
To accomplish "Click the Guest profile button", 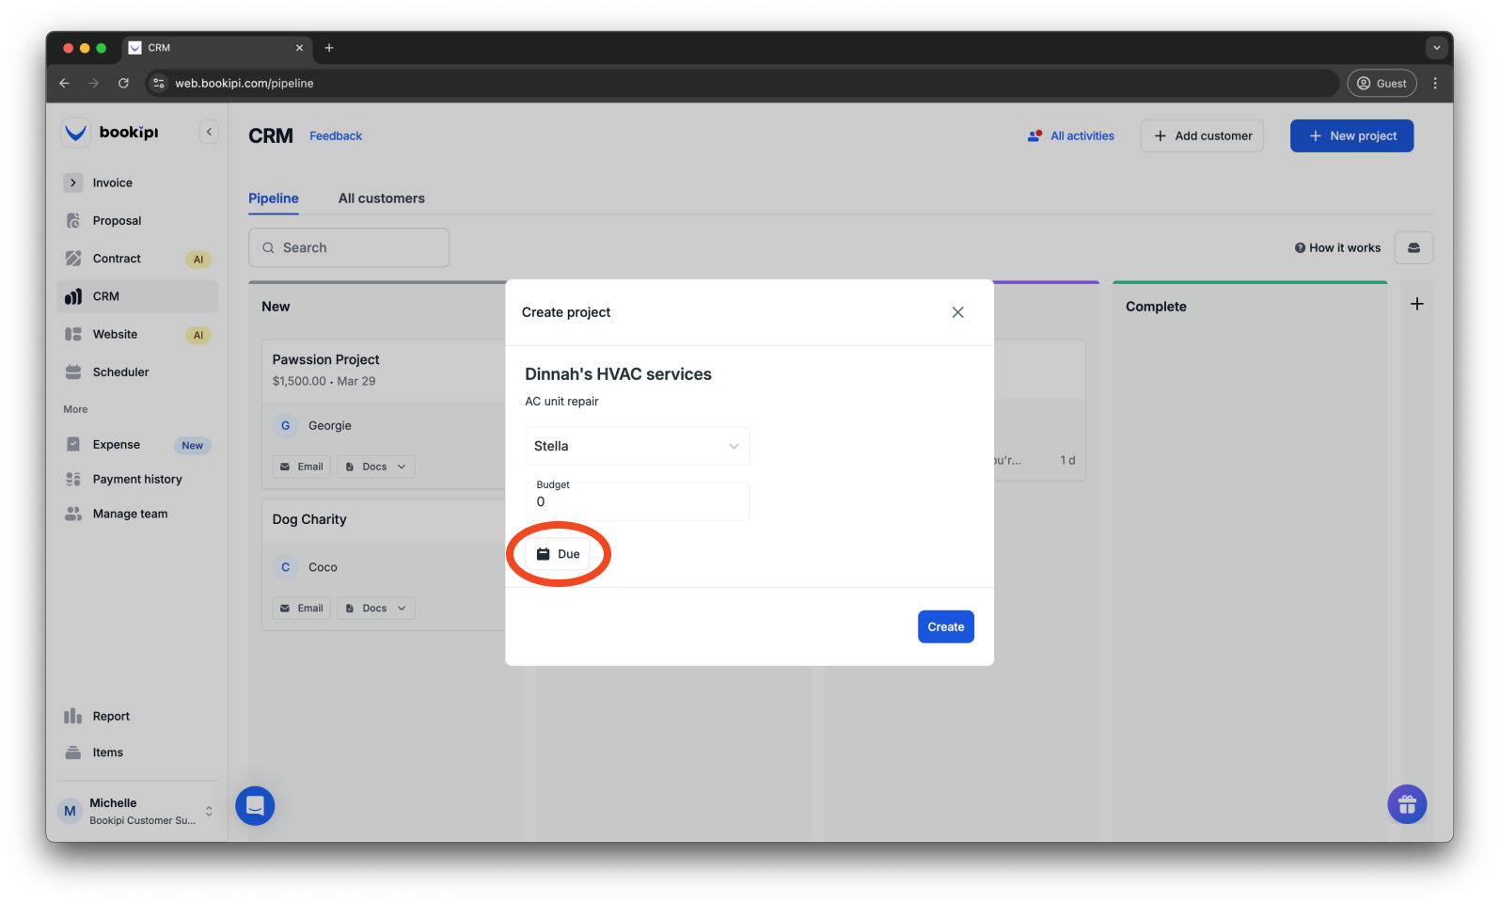I will pos(1382,83).
